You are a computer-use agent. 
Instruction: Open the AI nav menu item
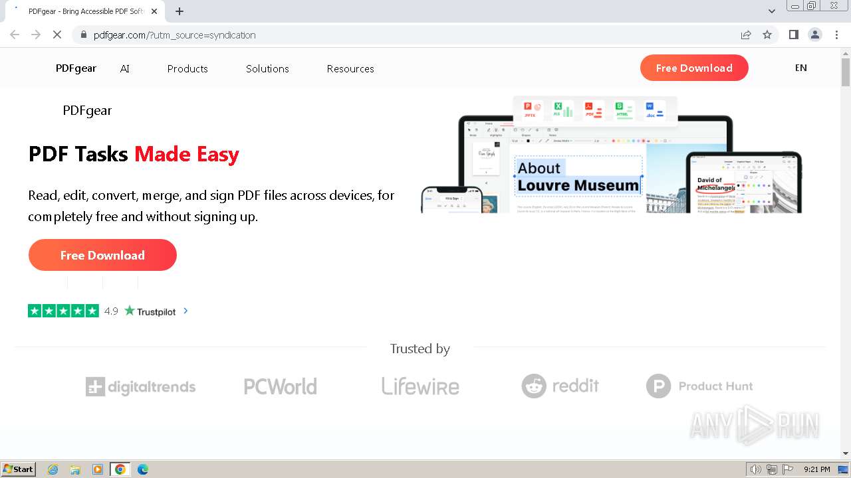125,68
